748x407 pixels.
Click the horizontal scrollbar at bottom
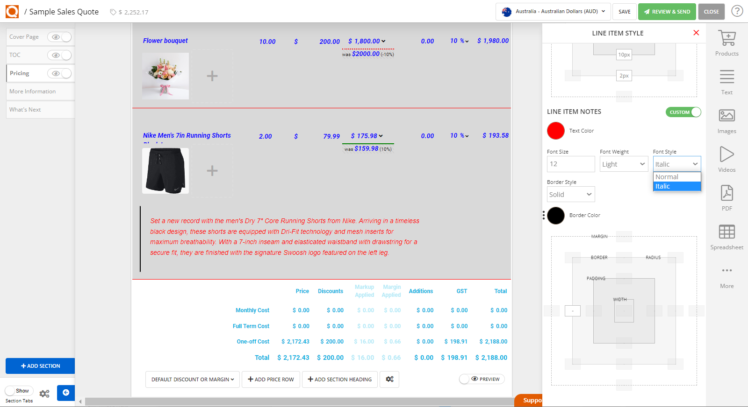click(x=299, y=402)
